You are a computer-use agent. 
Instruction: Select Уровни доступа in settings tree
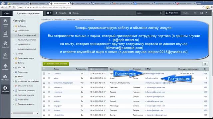click(24, 44)
